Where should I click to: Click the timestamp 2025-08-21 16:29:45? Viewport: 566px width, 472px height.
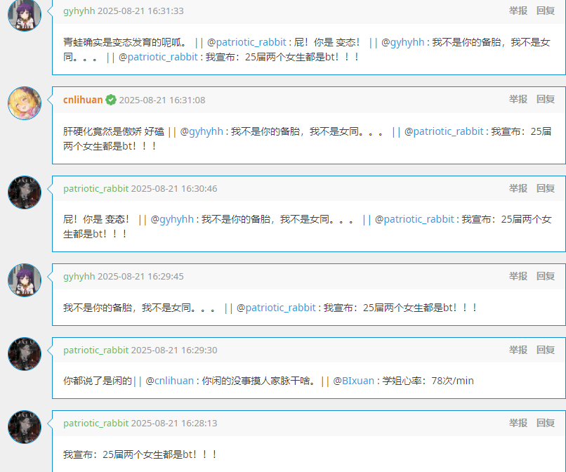140,277
